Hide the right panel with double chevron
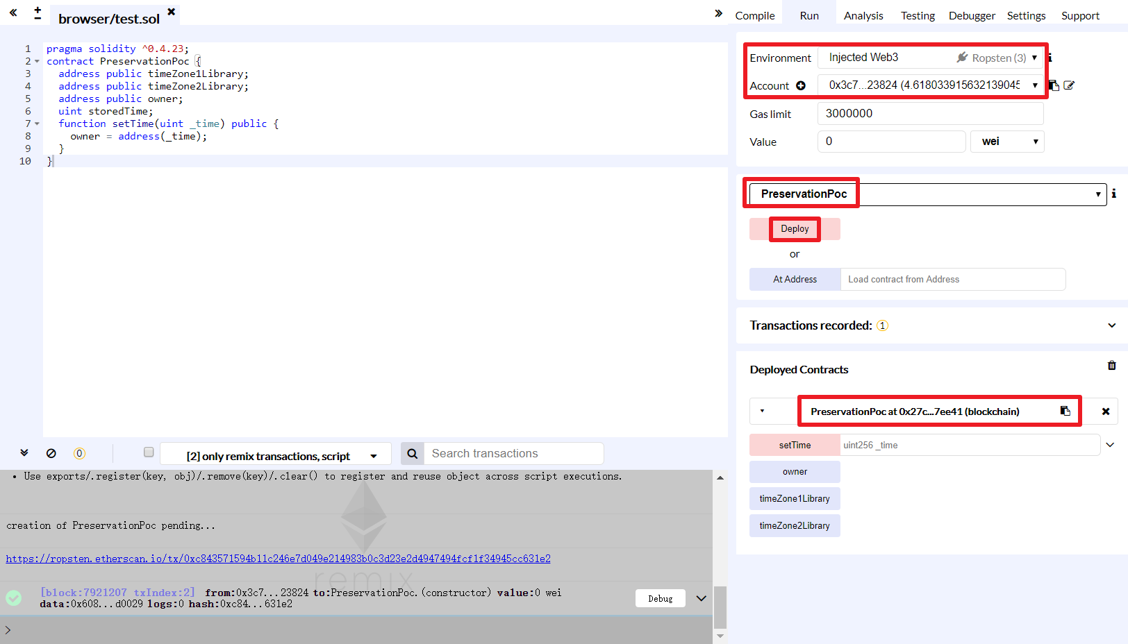1128x644 pixels. click(x=719, y=13)
